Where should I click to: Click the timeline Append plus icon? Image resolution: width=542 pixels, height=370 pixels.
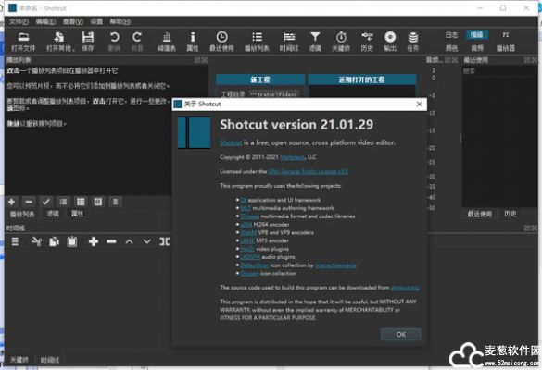coord(94,241)
